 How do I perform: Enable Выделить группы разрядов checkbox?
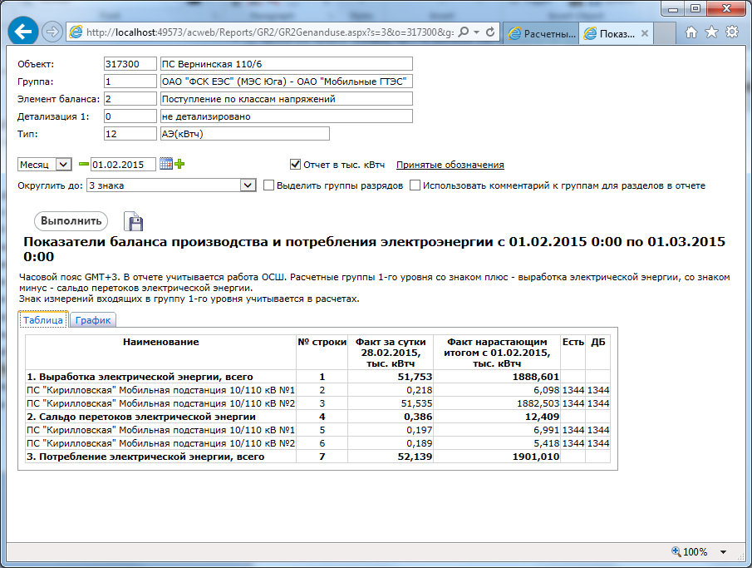268,185
